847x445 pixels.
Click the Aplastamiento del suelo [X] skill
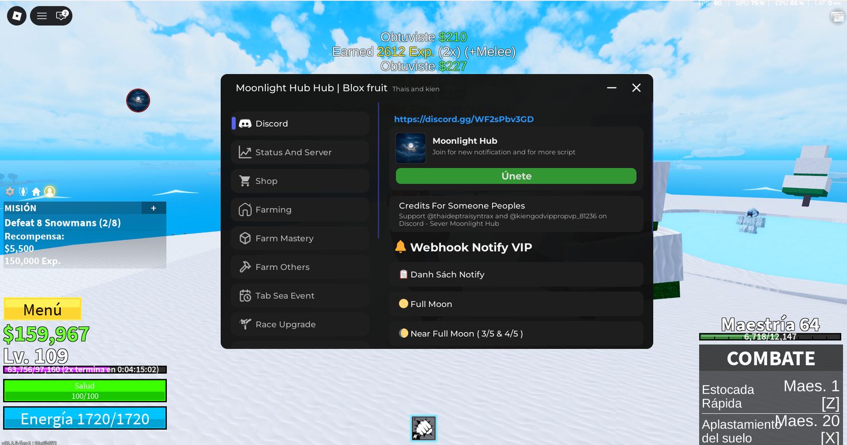coord(771,429)
